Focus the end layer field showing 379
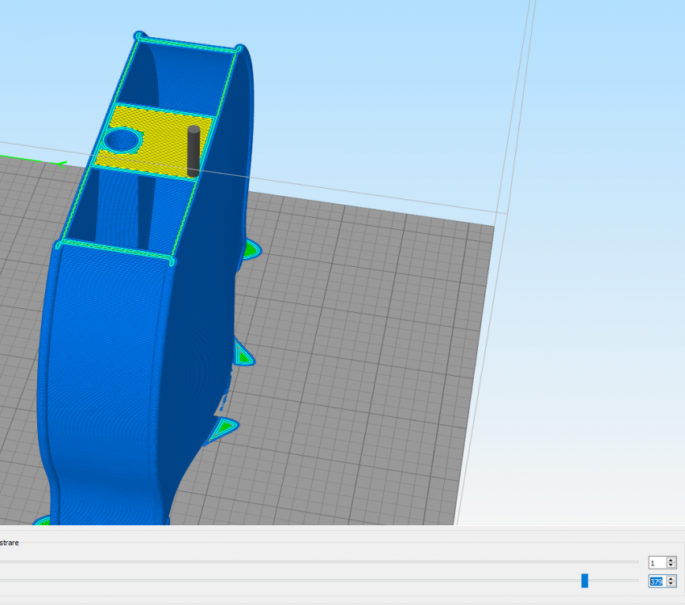 [656, 581]
